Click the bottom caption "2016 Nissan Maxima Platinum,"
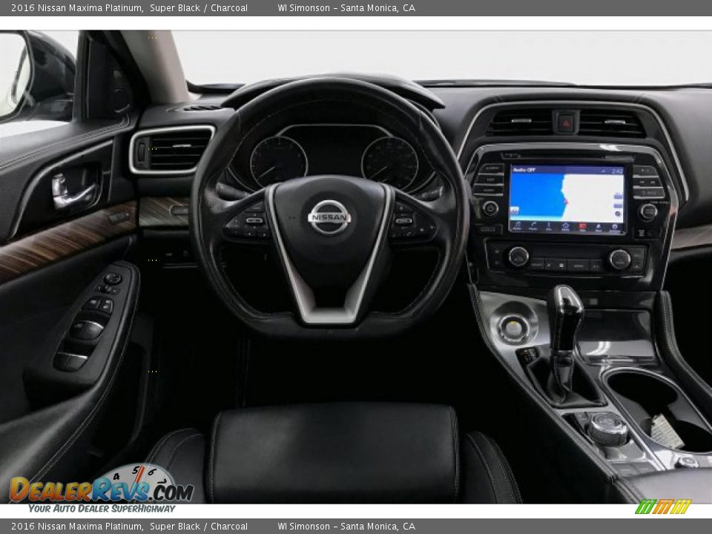This screenshot has width=712, height=534. tap(77, 527)
